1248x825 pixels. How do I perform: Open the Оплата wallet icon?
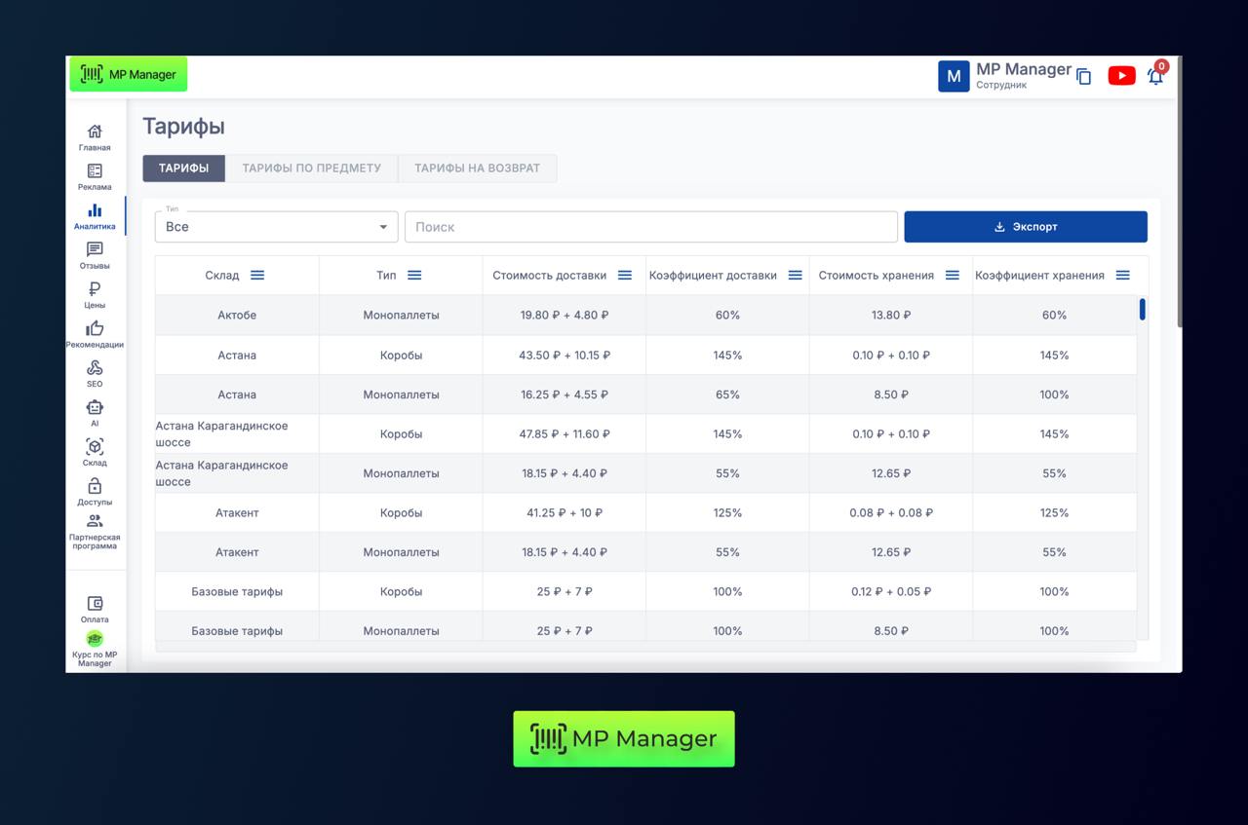(95, 604)
